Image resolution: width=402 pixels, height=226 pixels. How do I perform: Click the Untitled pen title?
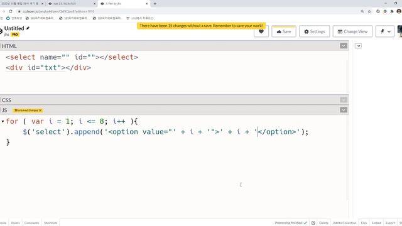click(14, 28)
